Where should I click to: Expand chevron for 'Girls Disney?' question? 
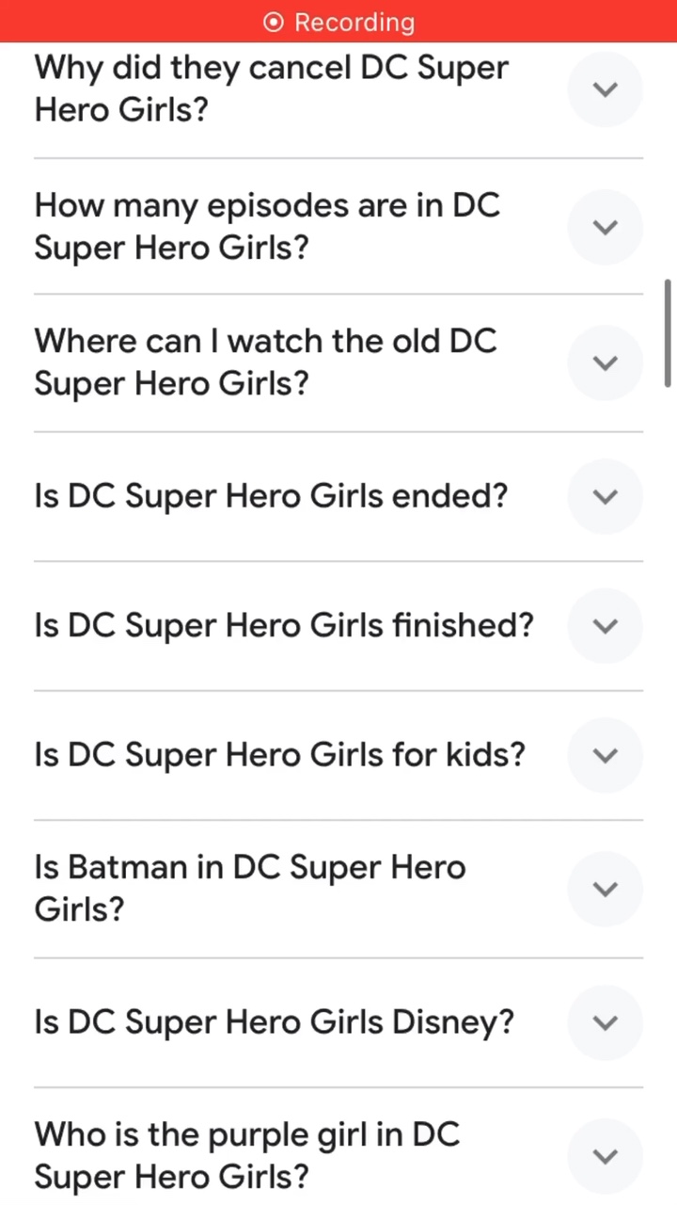[x=606, y=1022]
